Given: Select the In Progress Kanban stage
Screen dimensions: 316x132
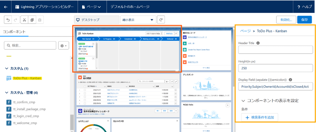Looking at the screenshot, I should (109, 39).
